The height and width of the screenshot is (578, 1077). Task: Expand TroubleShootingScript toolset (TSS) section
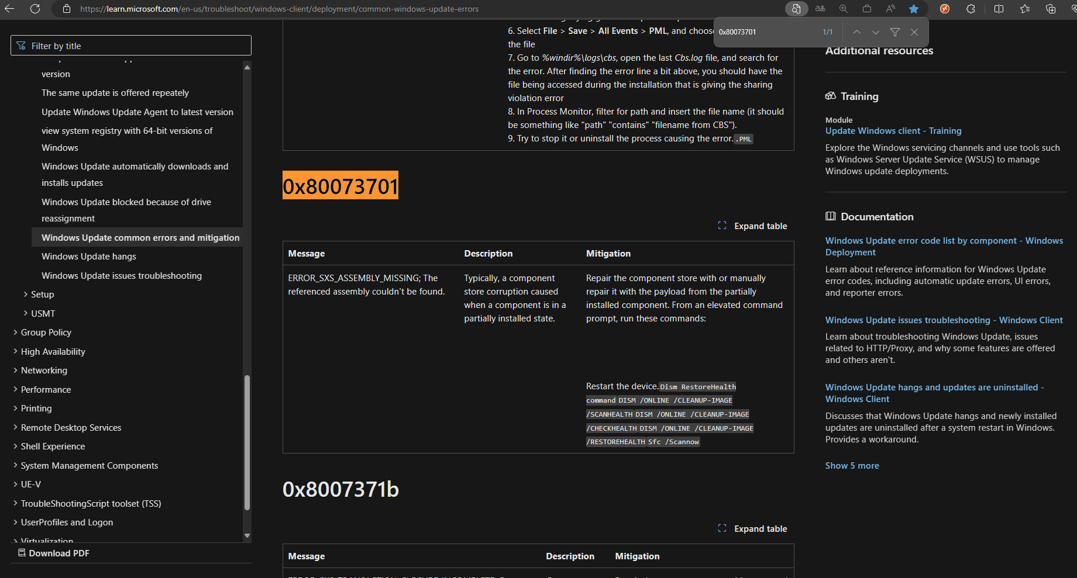(x=87, y=504)
